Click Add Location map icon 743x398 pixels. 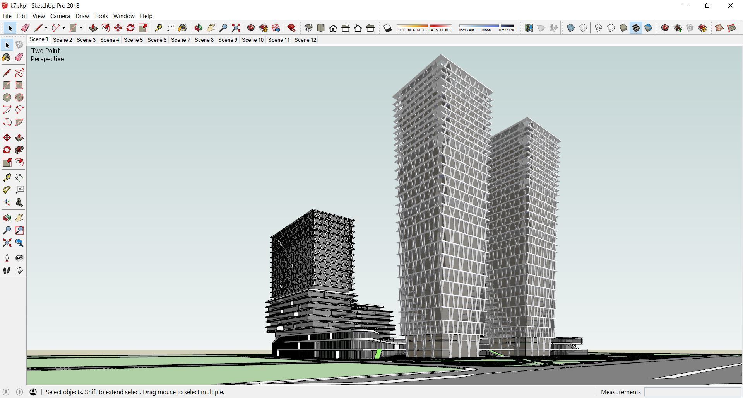(529, 28)
